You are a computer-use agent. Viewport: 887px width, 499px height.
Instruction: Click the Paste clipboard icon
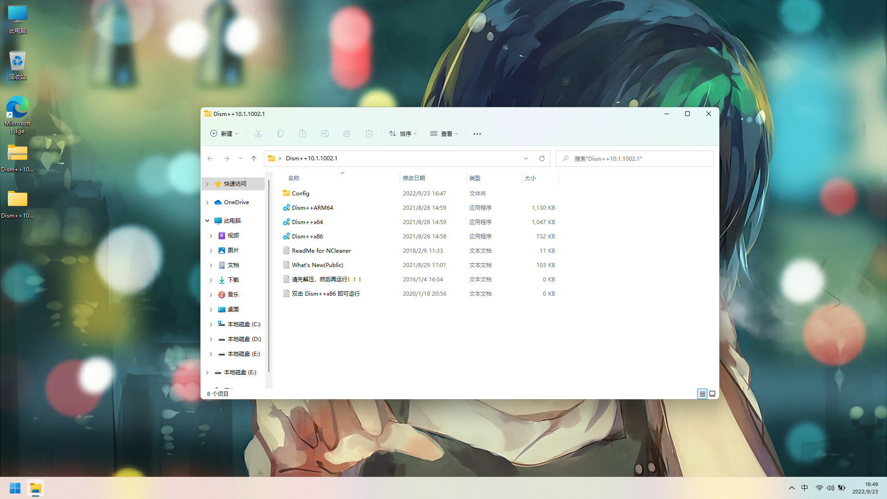coord(303,134)
